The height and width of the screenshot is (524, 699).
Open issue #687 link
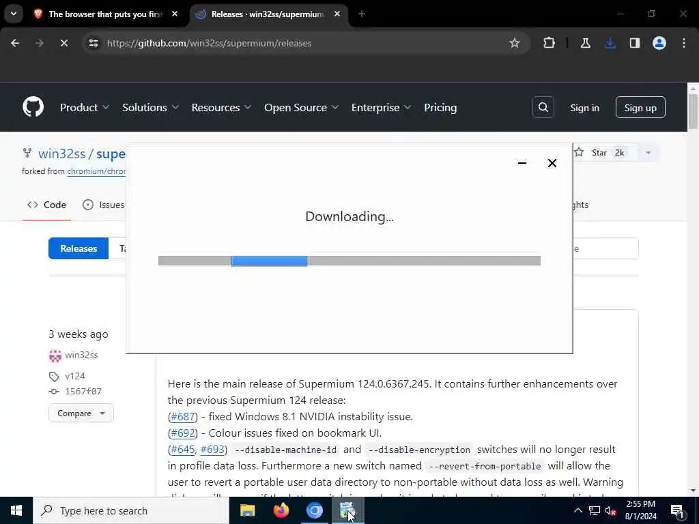click(x=183, y=417)
